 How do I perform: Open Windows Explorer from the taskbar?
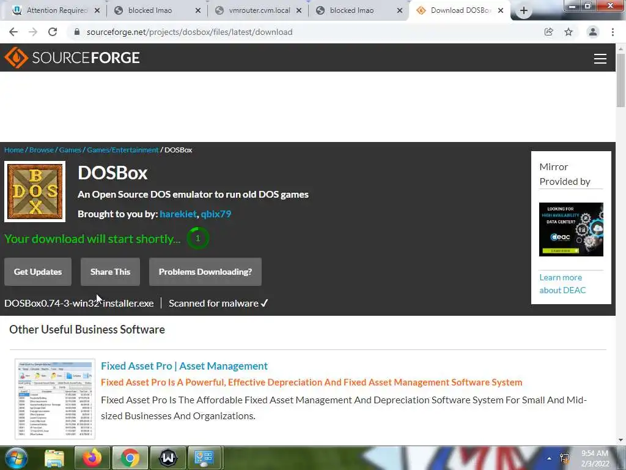pyautogui.click(x=54, y=458)
